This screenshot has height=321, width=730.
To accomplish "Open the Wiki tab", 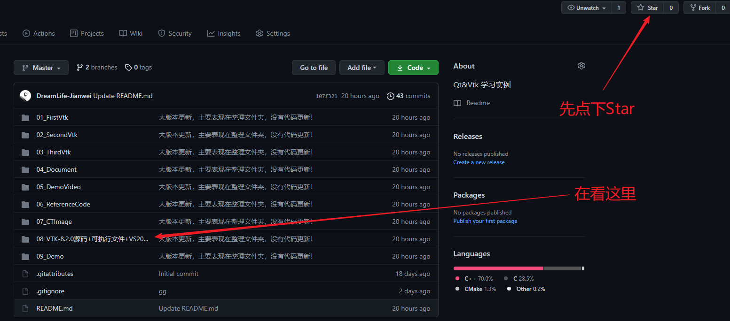I will tap(131, 33).
